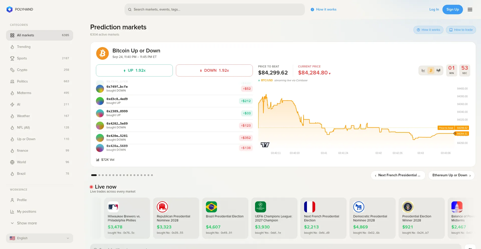Screen dimensions: 481x249
Task: Click avatar of trader 0x2389…8999
Action: pyautogui.click(x=100, y=113)
